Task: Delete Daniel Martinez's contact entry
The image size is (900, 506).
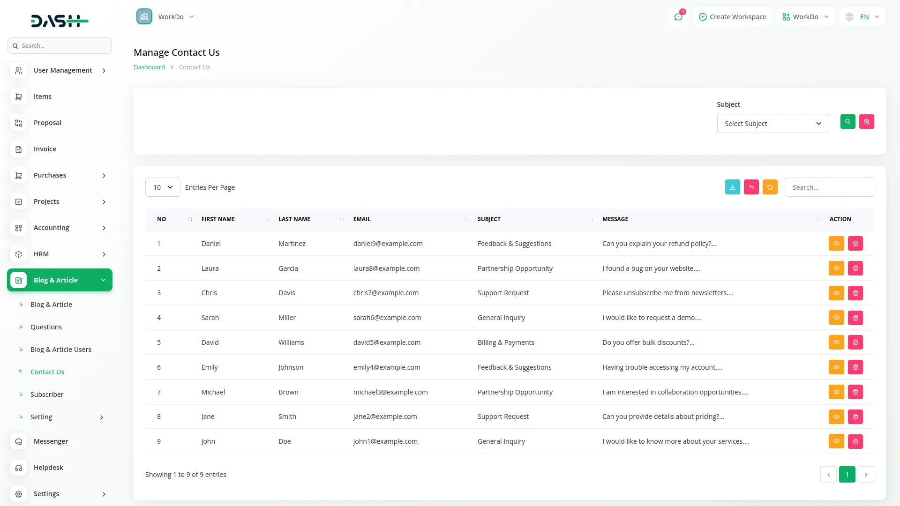Action: [855, 244]
